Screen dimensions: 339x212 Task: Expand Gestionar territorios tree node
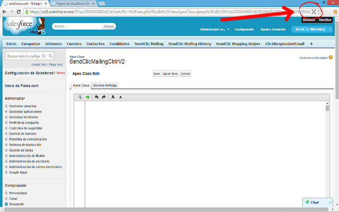[6, 117]
